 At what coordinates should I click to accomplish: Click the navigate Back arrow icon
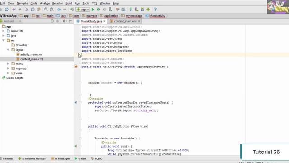pos(59,9)
